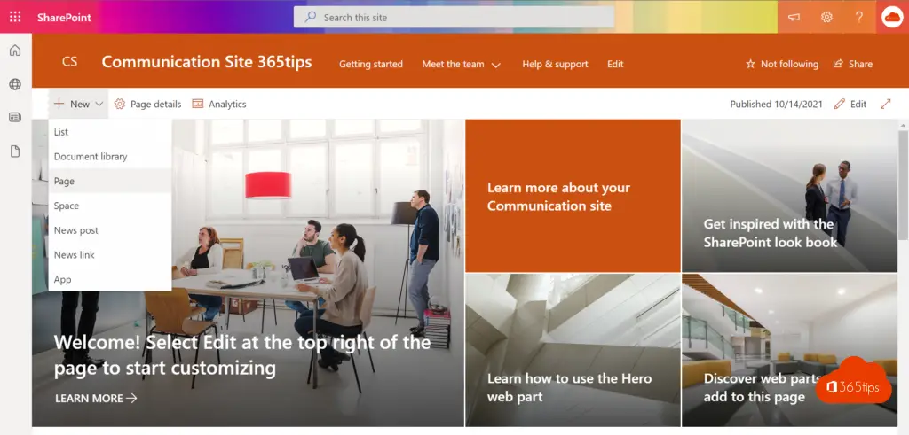Click the Home icon in left rail
The width and height of the screenshot is (909, 435).
pos(15,50)
